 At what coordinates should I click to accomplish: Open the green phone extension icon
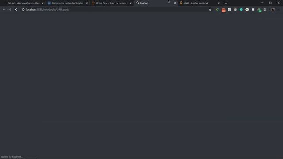click(x=217, y=10)
